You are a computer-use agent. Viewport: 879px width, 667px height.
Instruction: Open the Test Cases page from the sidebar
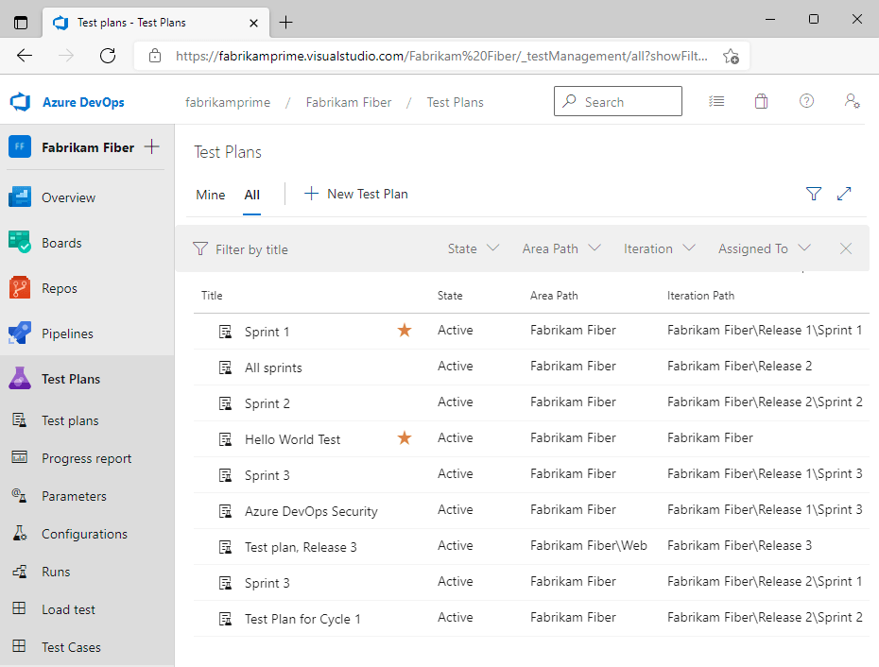[71, 647]
